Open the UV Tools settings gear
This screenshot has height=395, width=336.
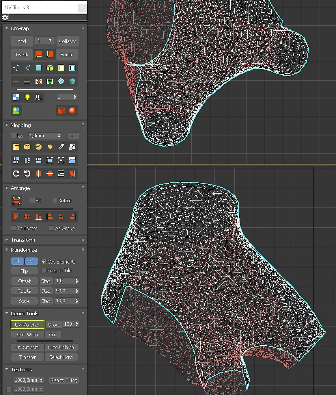tap(5, 17)
